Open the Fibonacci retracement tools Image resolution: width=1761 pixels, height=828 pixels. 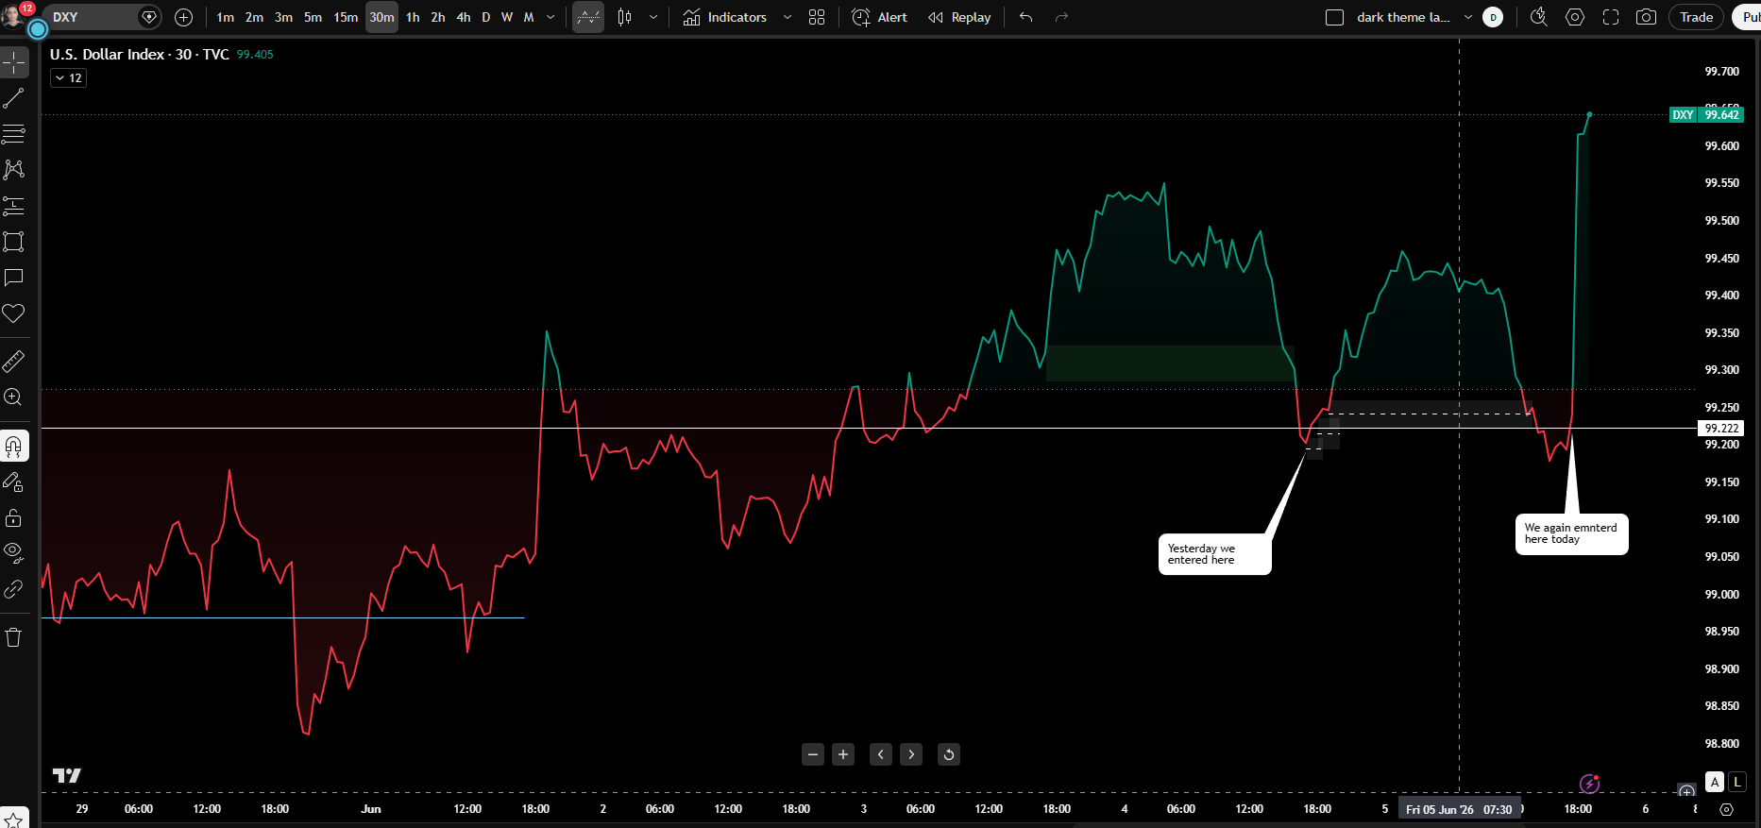pyautogui.click(x=14, y=134)
